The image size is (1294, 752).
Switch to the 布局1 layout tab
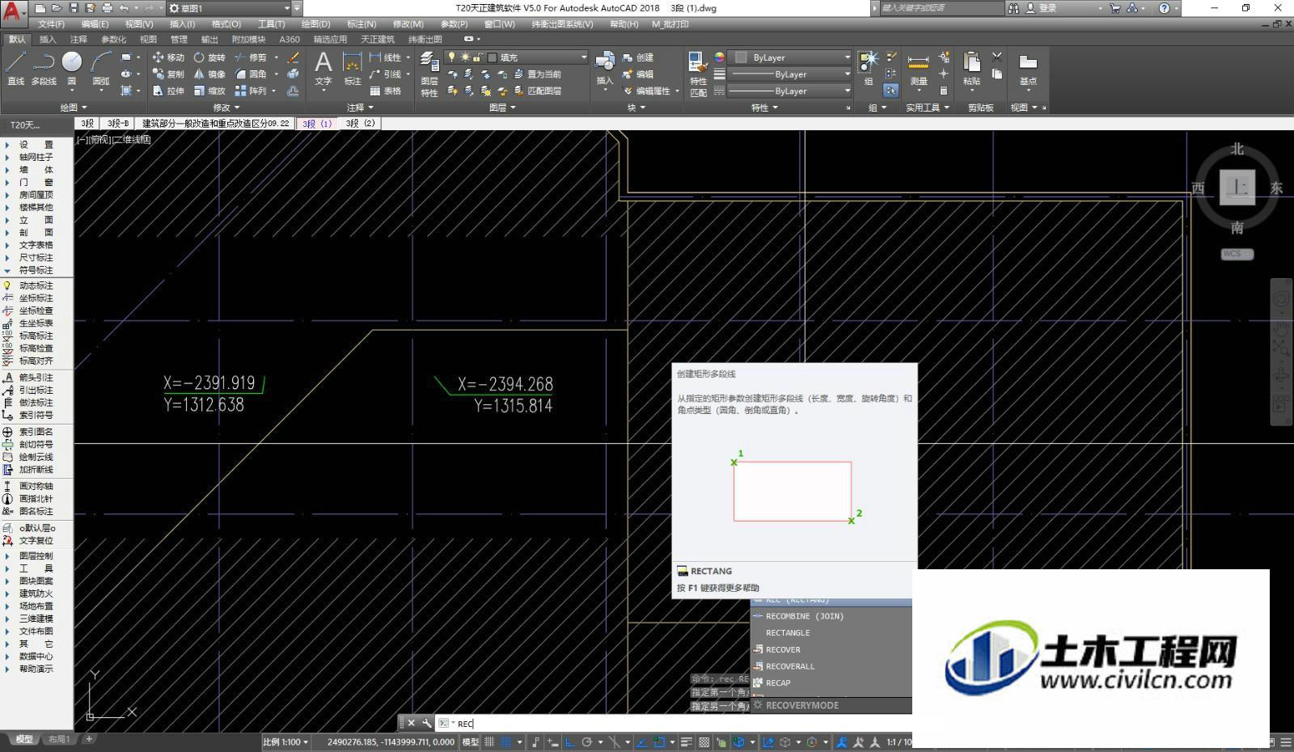click(59, 739)
